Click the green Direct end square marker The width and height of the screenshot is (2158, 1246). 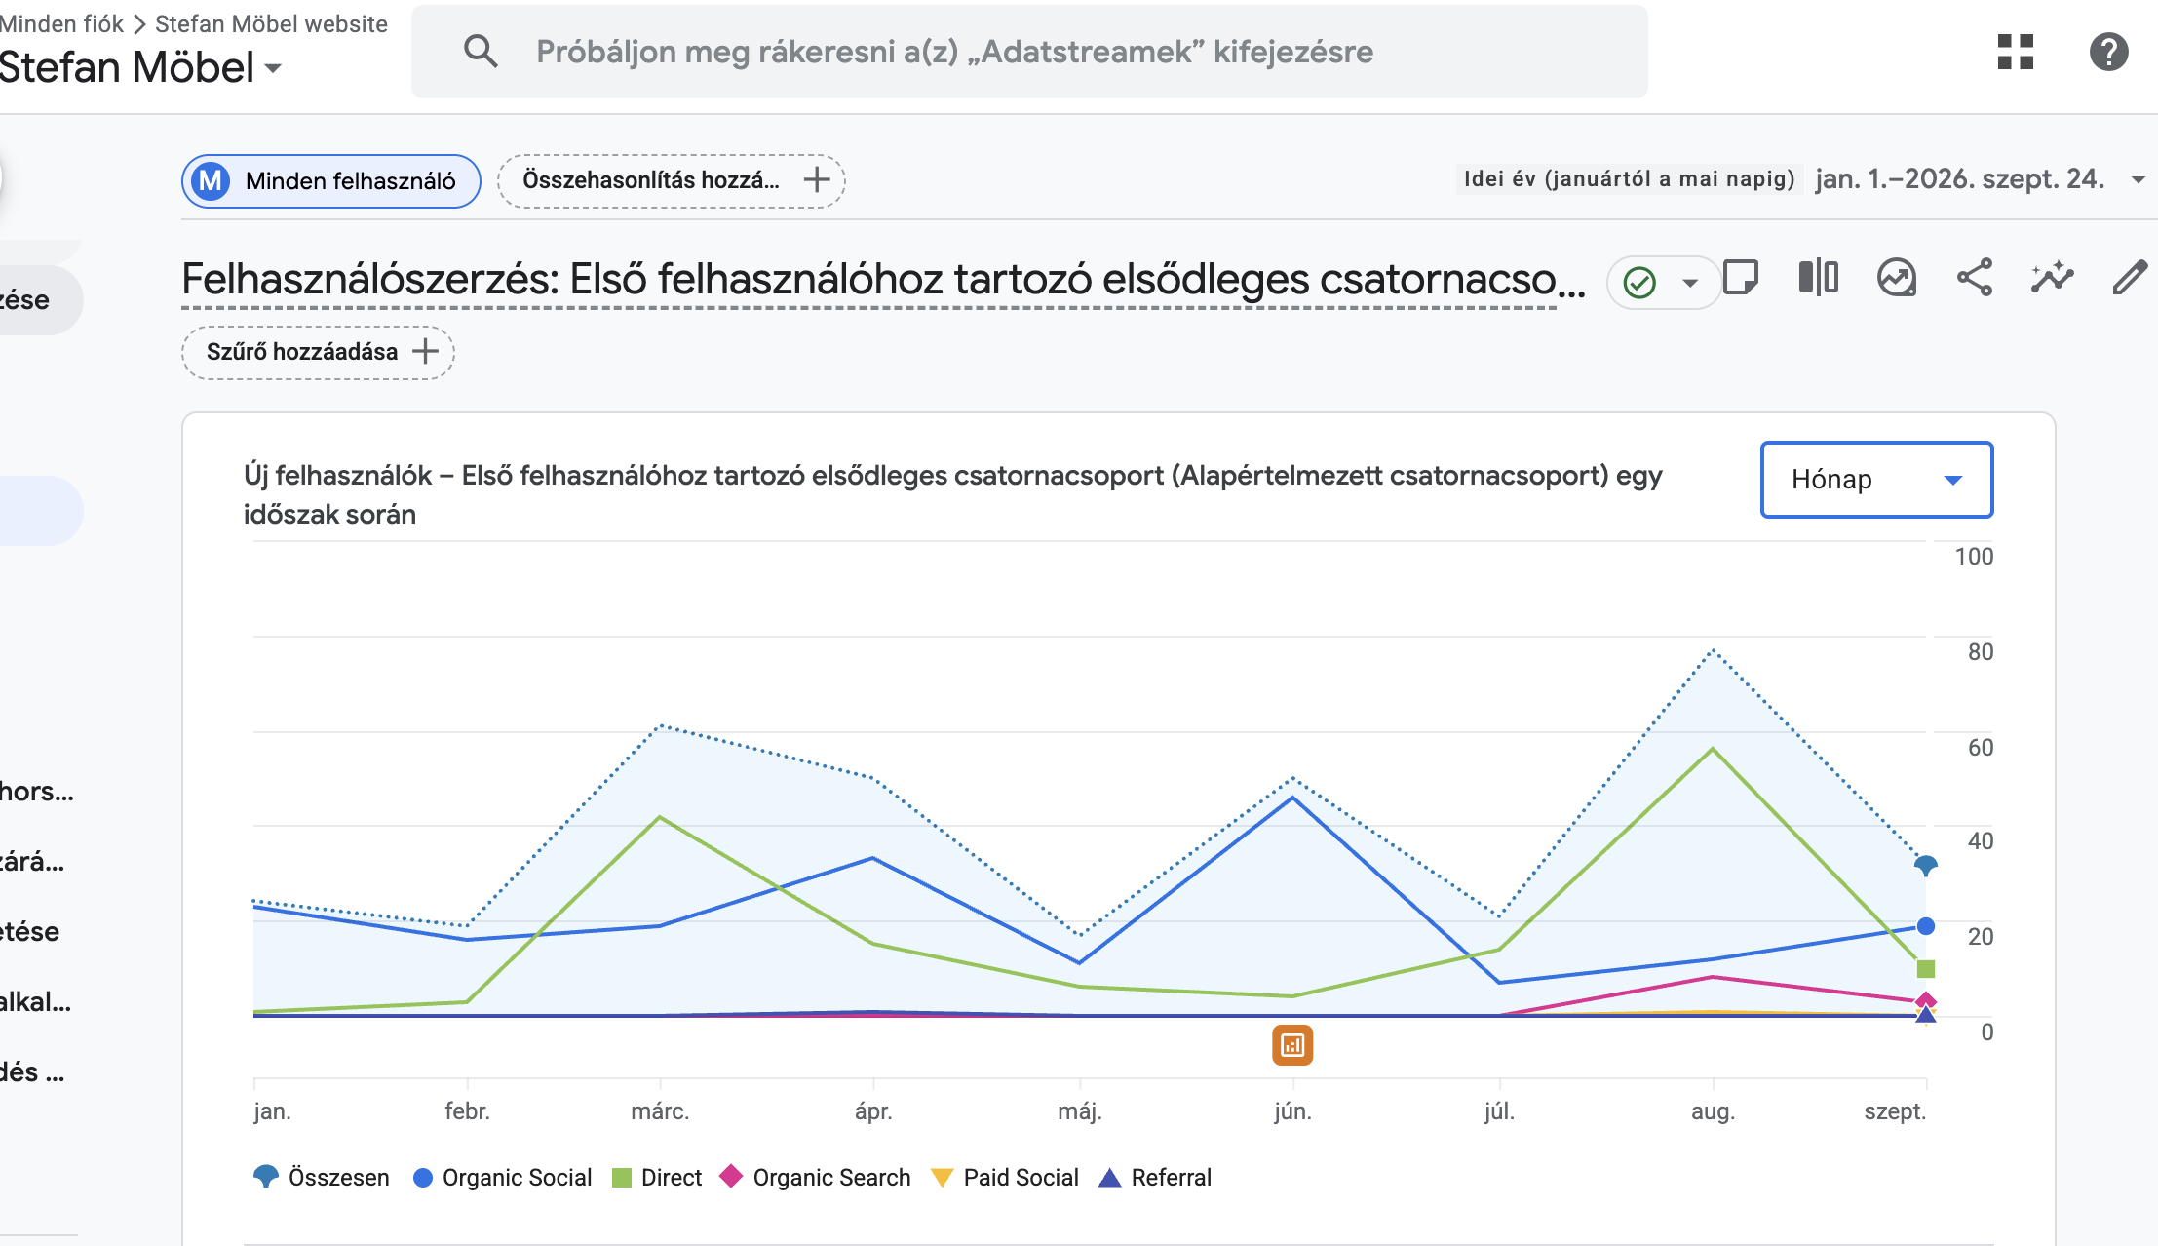(x=1925, y=968)
